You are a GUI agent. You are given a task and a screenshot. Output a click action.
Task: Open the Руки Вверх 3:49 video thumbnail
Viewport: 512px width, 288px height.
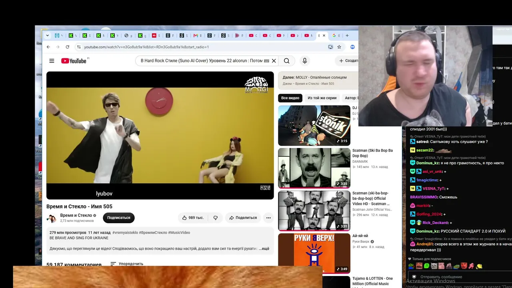click(314, 253)
